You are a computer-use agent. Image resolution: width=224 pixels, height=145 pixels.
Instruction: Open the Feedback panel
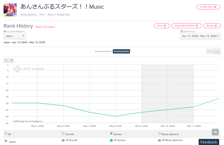coord(209,142)
